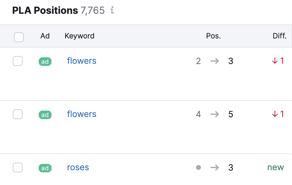292x185 pixels.
Task: Open the second flowers keyword link
Action: click(x=82, y=114)
